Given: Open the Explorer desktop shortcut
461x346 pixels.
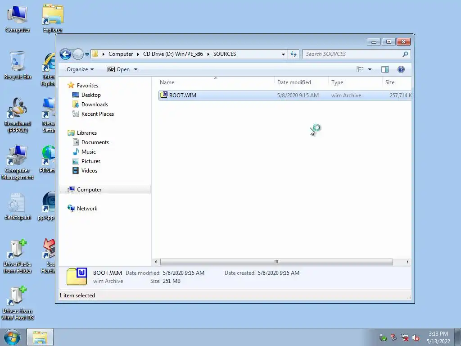Looking at the screenshot, I should (53, 19).
